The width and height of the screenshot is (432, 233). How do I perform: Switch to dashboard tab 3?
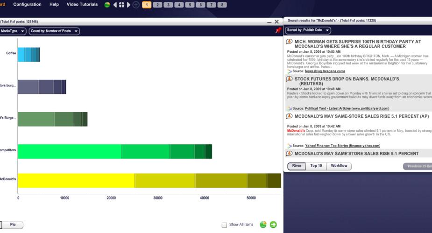[x=168, y=5]
